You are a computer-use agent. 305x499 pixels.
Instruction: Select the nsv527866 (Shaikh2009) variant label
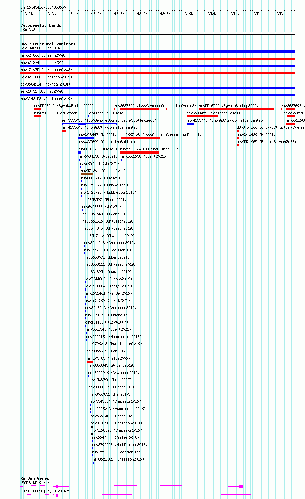[43, 55]
